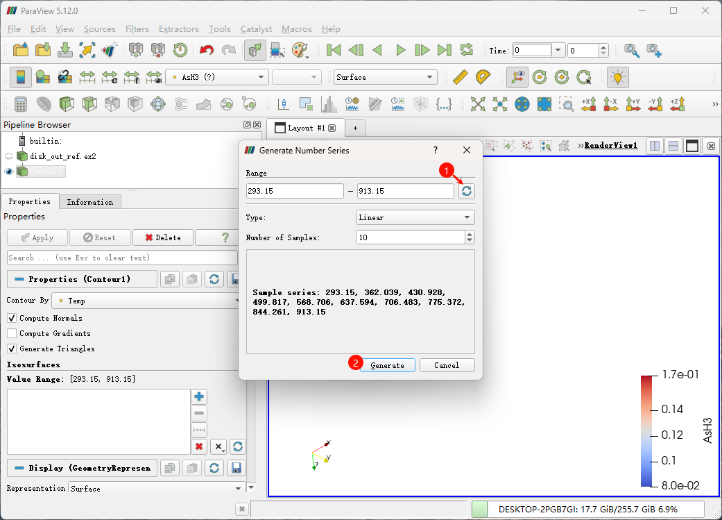Add a value with the blue plus

tap(199, 397)
